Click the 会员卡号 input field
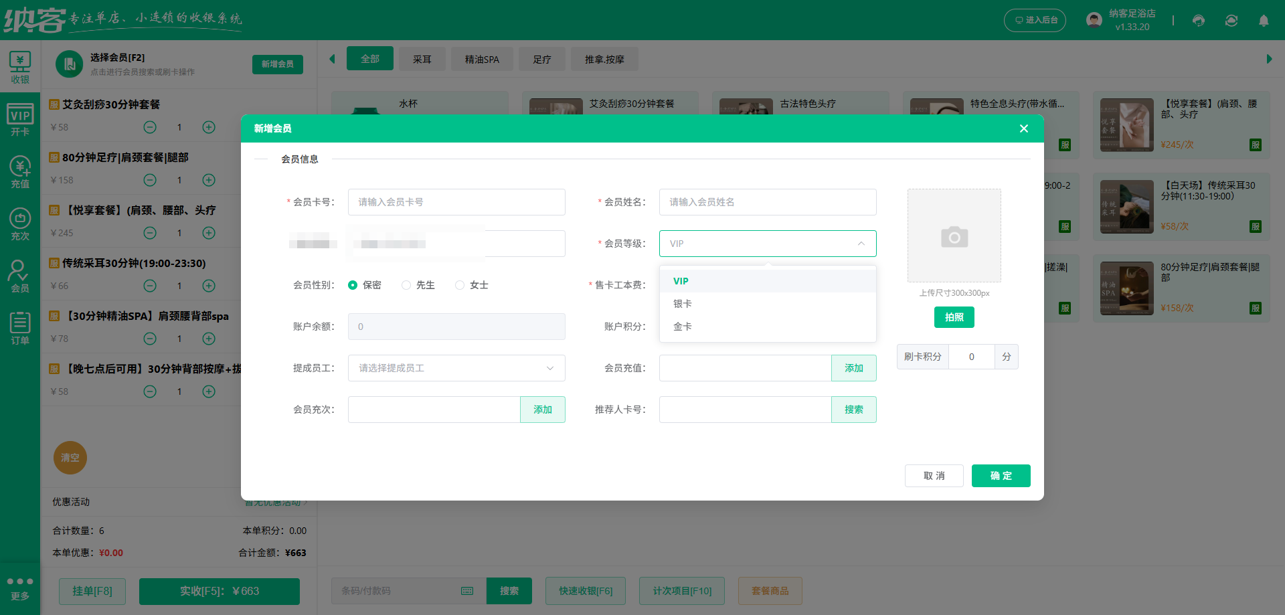Viewport: 1285px width, 615px height. (x=456, y=202)
